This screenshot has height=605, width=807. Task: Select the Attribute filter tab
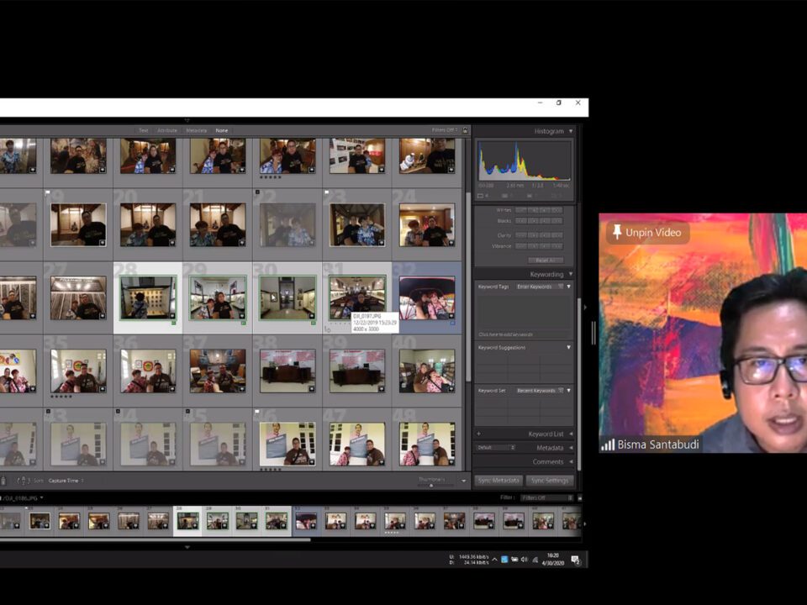[x=167, y=130]
